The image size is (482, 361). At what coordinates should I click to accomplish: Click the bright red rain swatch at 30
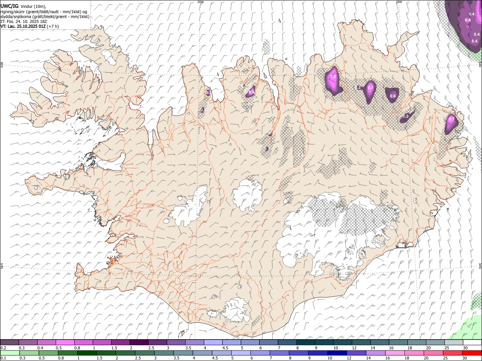tap(471, 353)
